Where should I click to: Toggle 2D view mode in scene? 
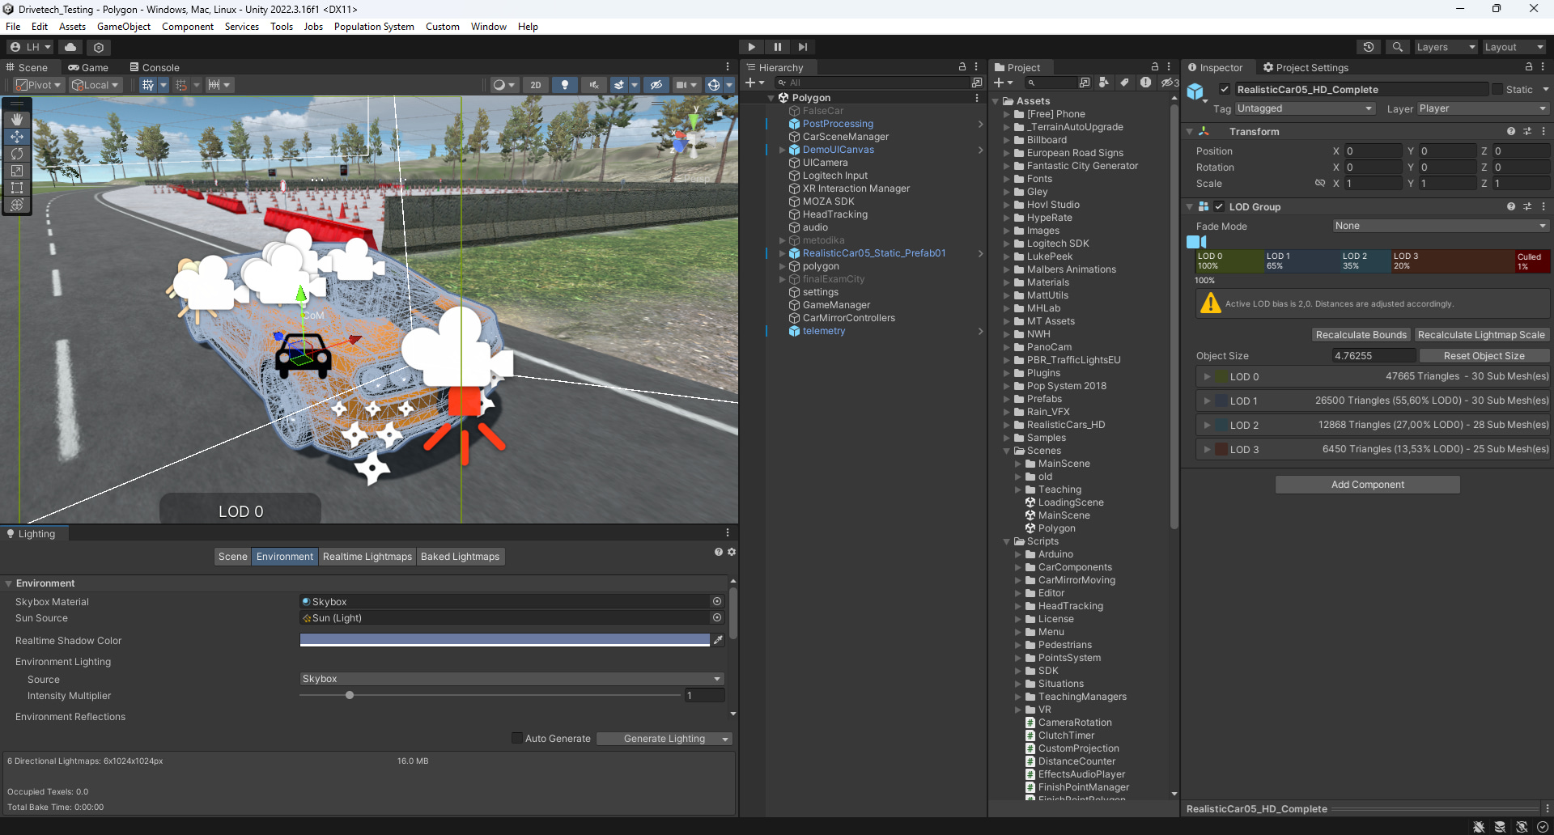pos(535,85)
